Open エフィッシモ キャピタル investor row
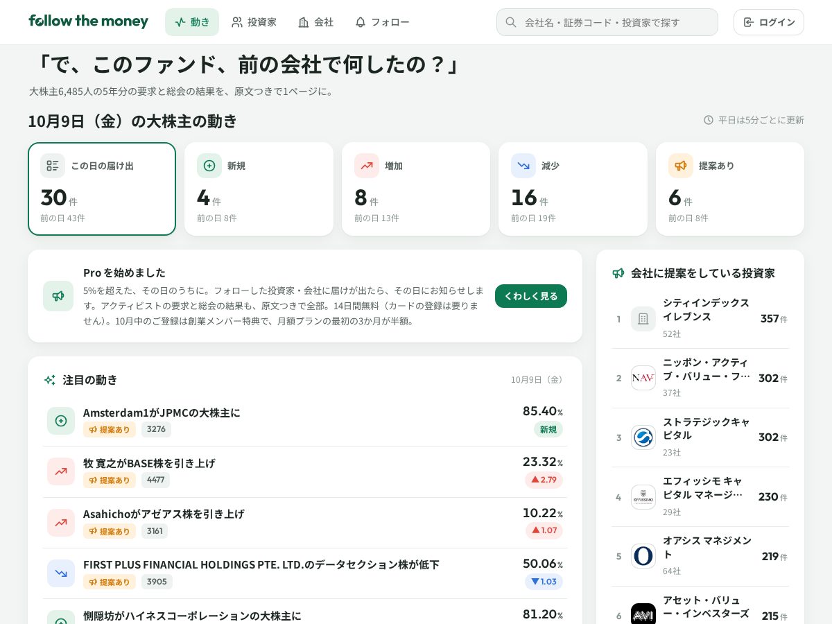 point(700,497)
